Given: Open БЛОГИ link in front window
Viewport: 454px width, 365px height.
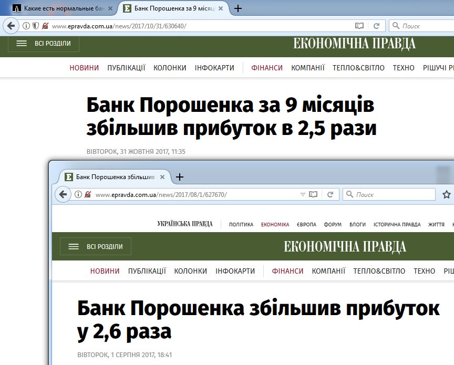Looking at the screenshot, I should pyautogui.click(x=358, y=224).
